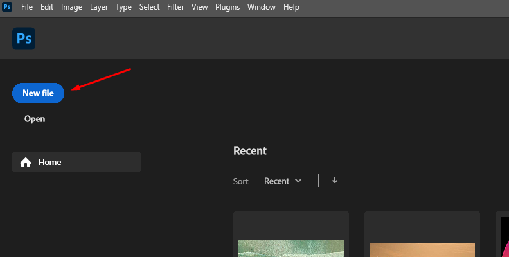Open the View menu
The height and width of the screenshot is (257, 509).
click(x=199, y=7)
